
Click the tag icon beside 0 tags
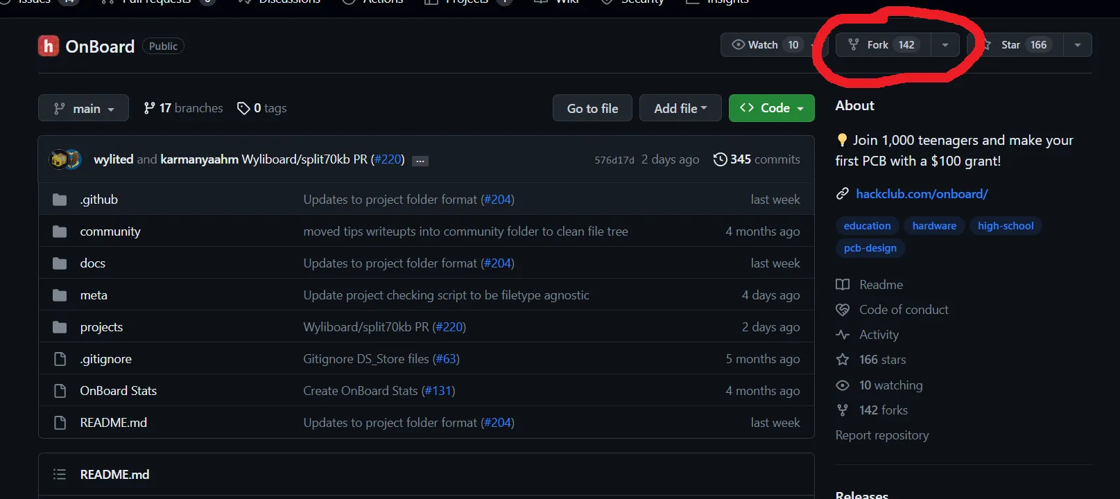coord(243,109)
